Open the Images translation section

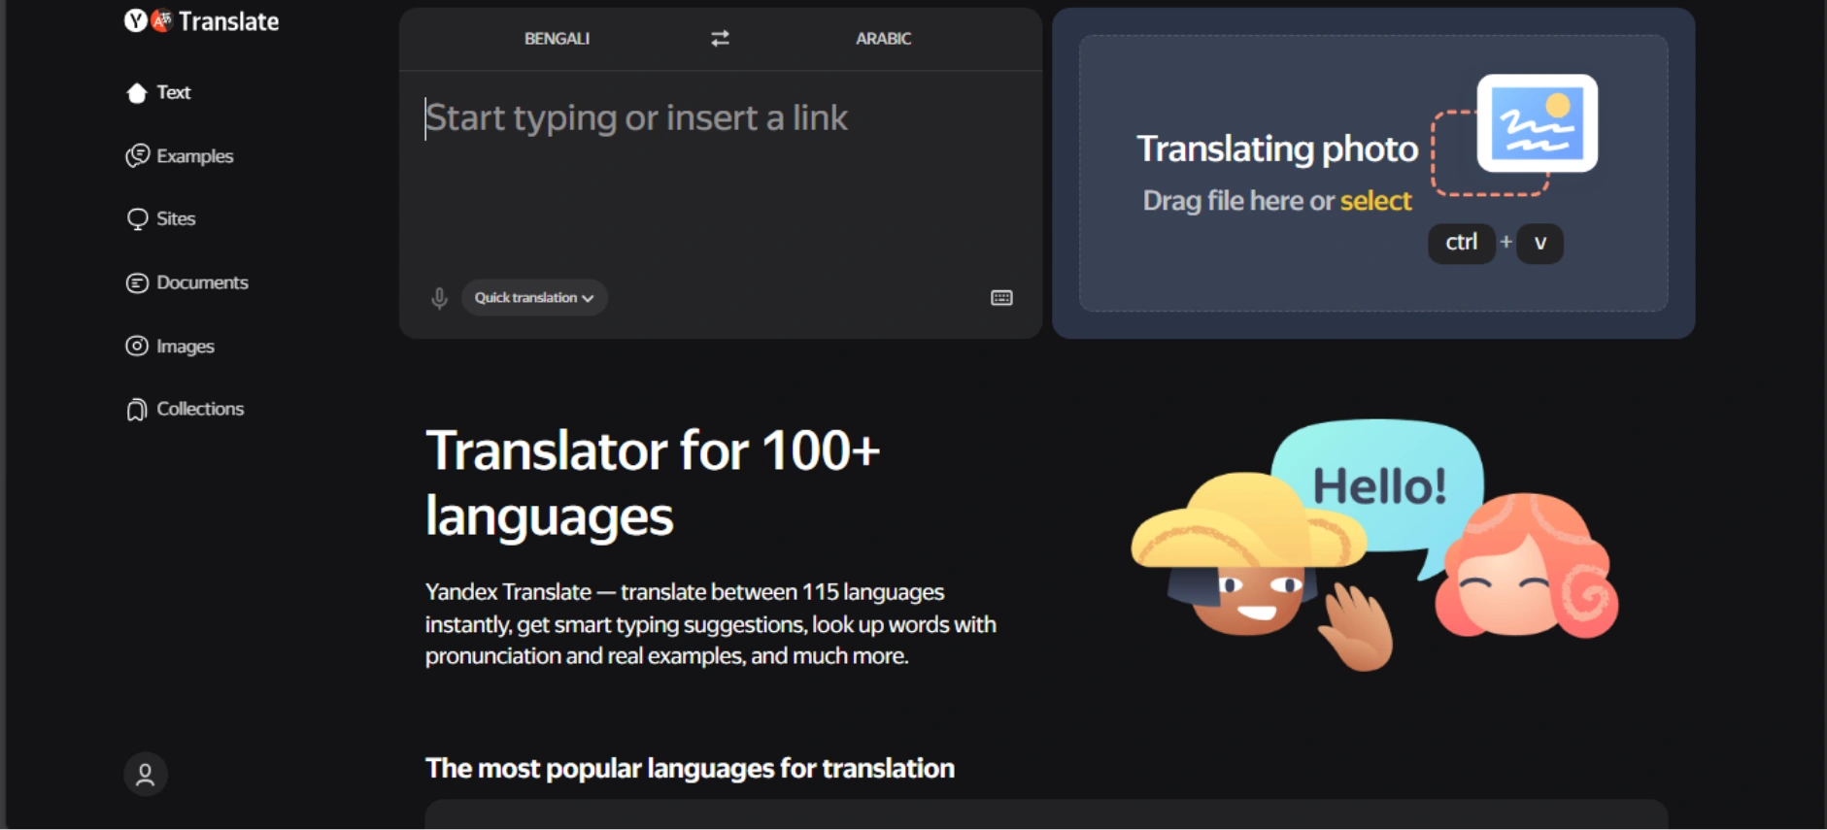(170, 347)
